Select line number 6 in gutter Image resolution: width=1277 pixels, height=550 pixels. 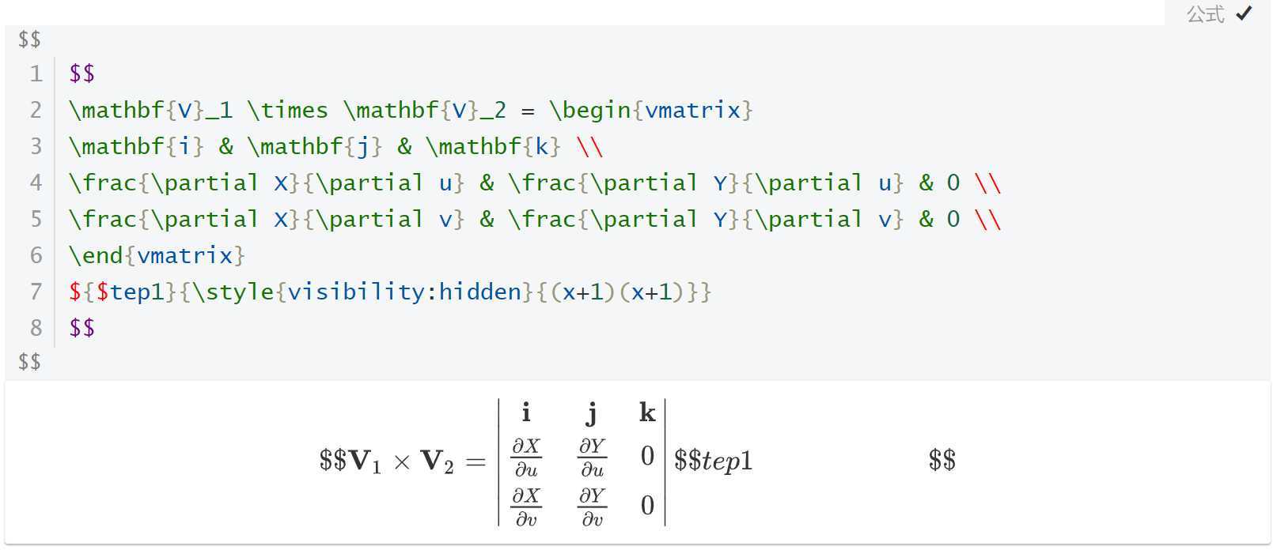coord(36,255)
